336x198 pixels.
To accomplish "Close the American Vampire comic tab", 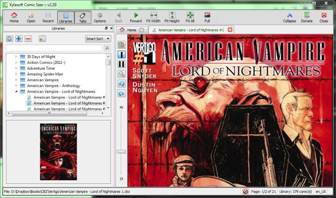I will pyautogui.click(x=230, y=30).
